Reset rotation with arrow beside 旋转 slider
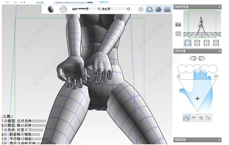 (99, 9)
